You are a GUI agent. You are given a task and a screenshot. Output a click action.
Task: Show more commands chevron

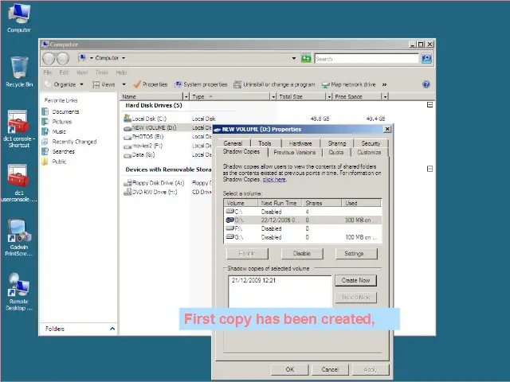point(384,84)
